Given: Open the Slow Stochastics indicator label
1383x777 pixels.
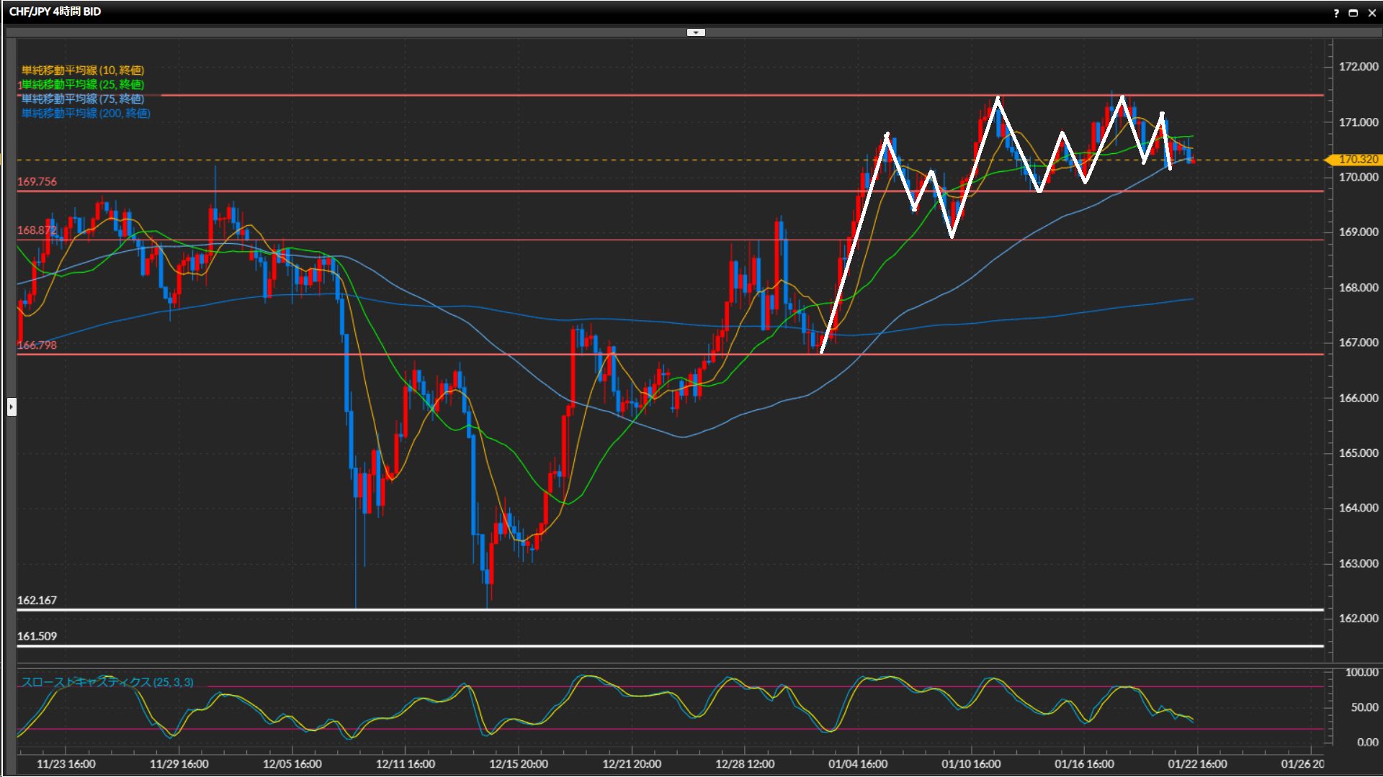Looking at the screenshot, I should 107,682.
